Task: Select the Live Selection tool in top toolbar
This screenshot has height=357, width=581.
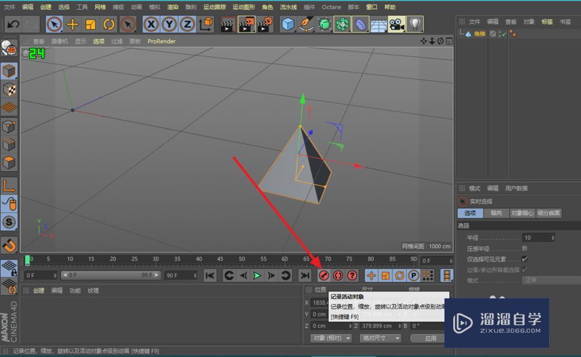Action: 55,24
